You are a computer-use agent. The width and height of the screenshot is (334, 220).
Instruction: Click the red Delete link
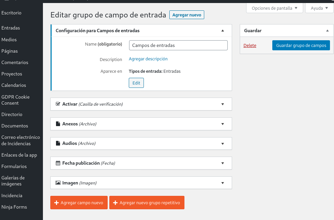pos(250,46)
